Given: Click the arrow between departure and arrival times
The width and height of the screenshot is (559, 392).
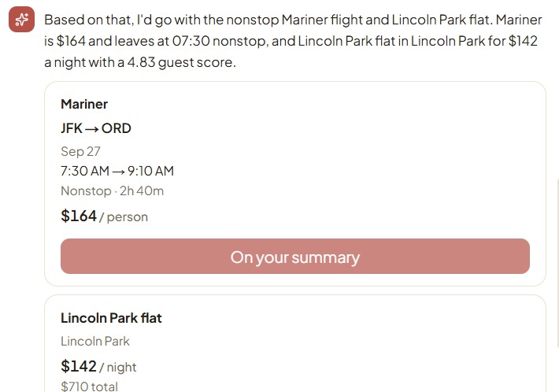Looking at the screenshot, I should 118,172.
